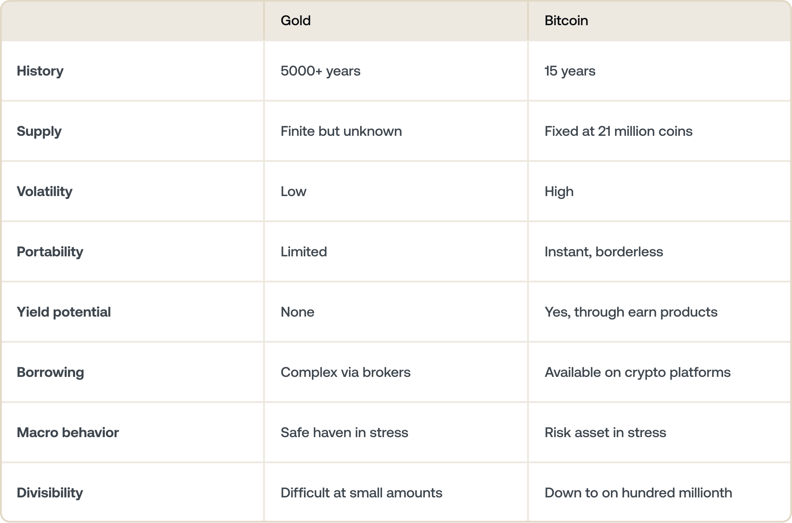Screen dimensions: 792x523
Task: Click the Yield potential row label
Action: tap(64, 312)
